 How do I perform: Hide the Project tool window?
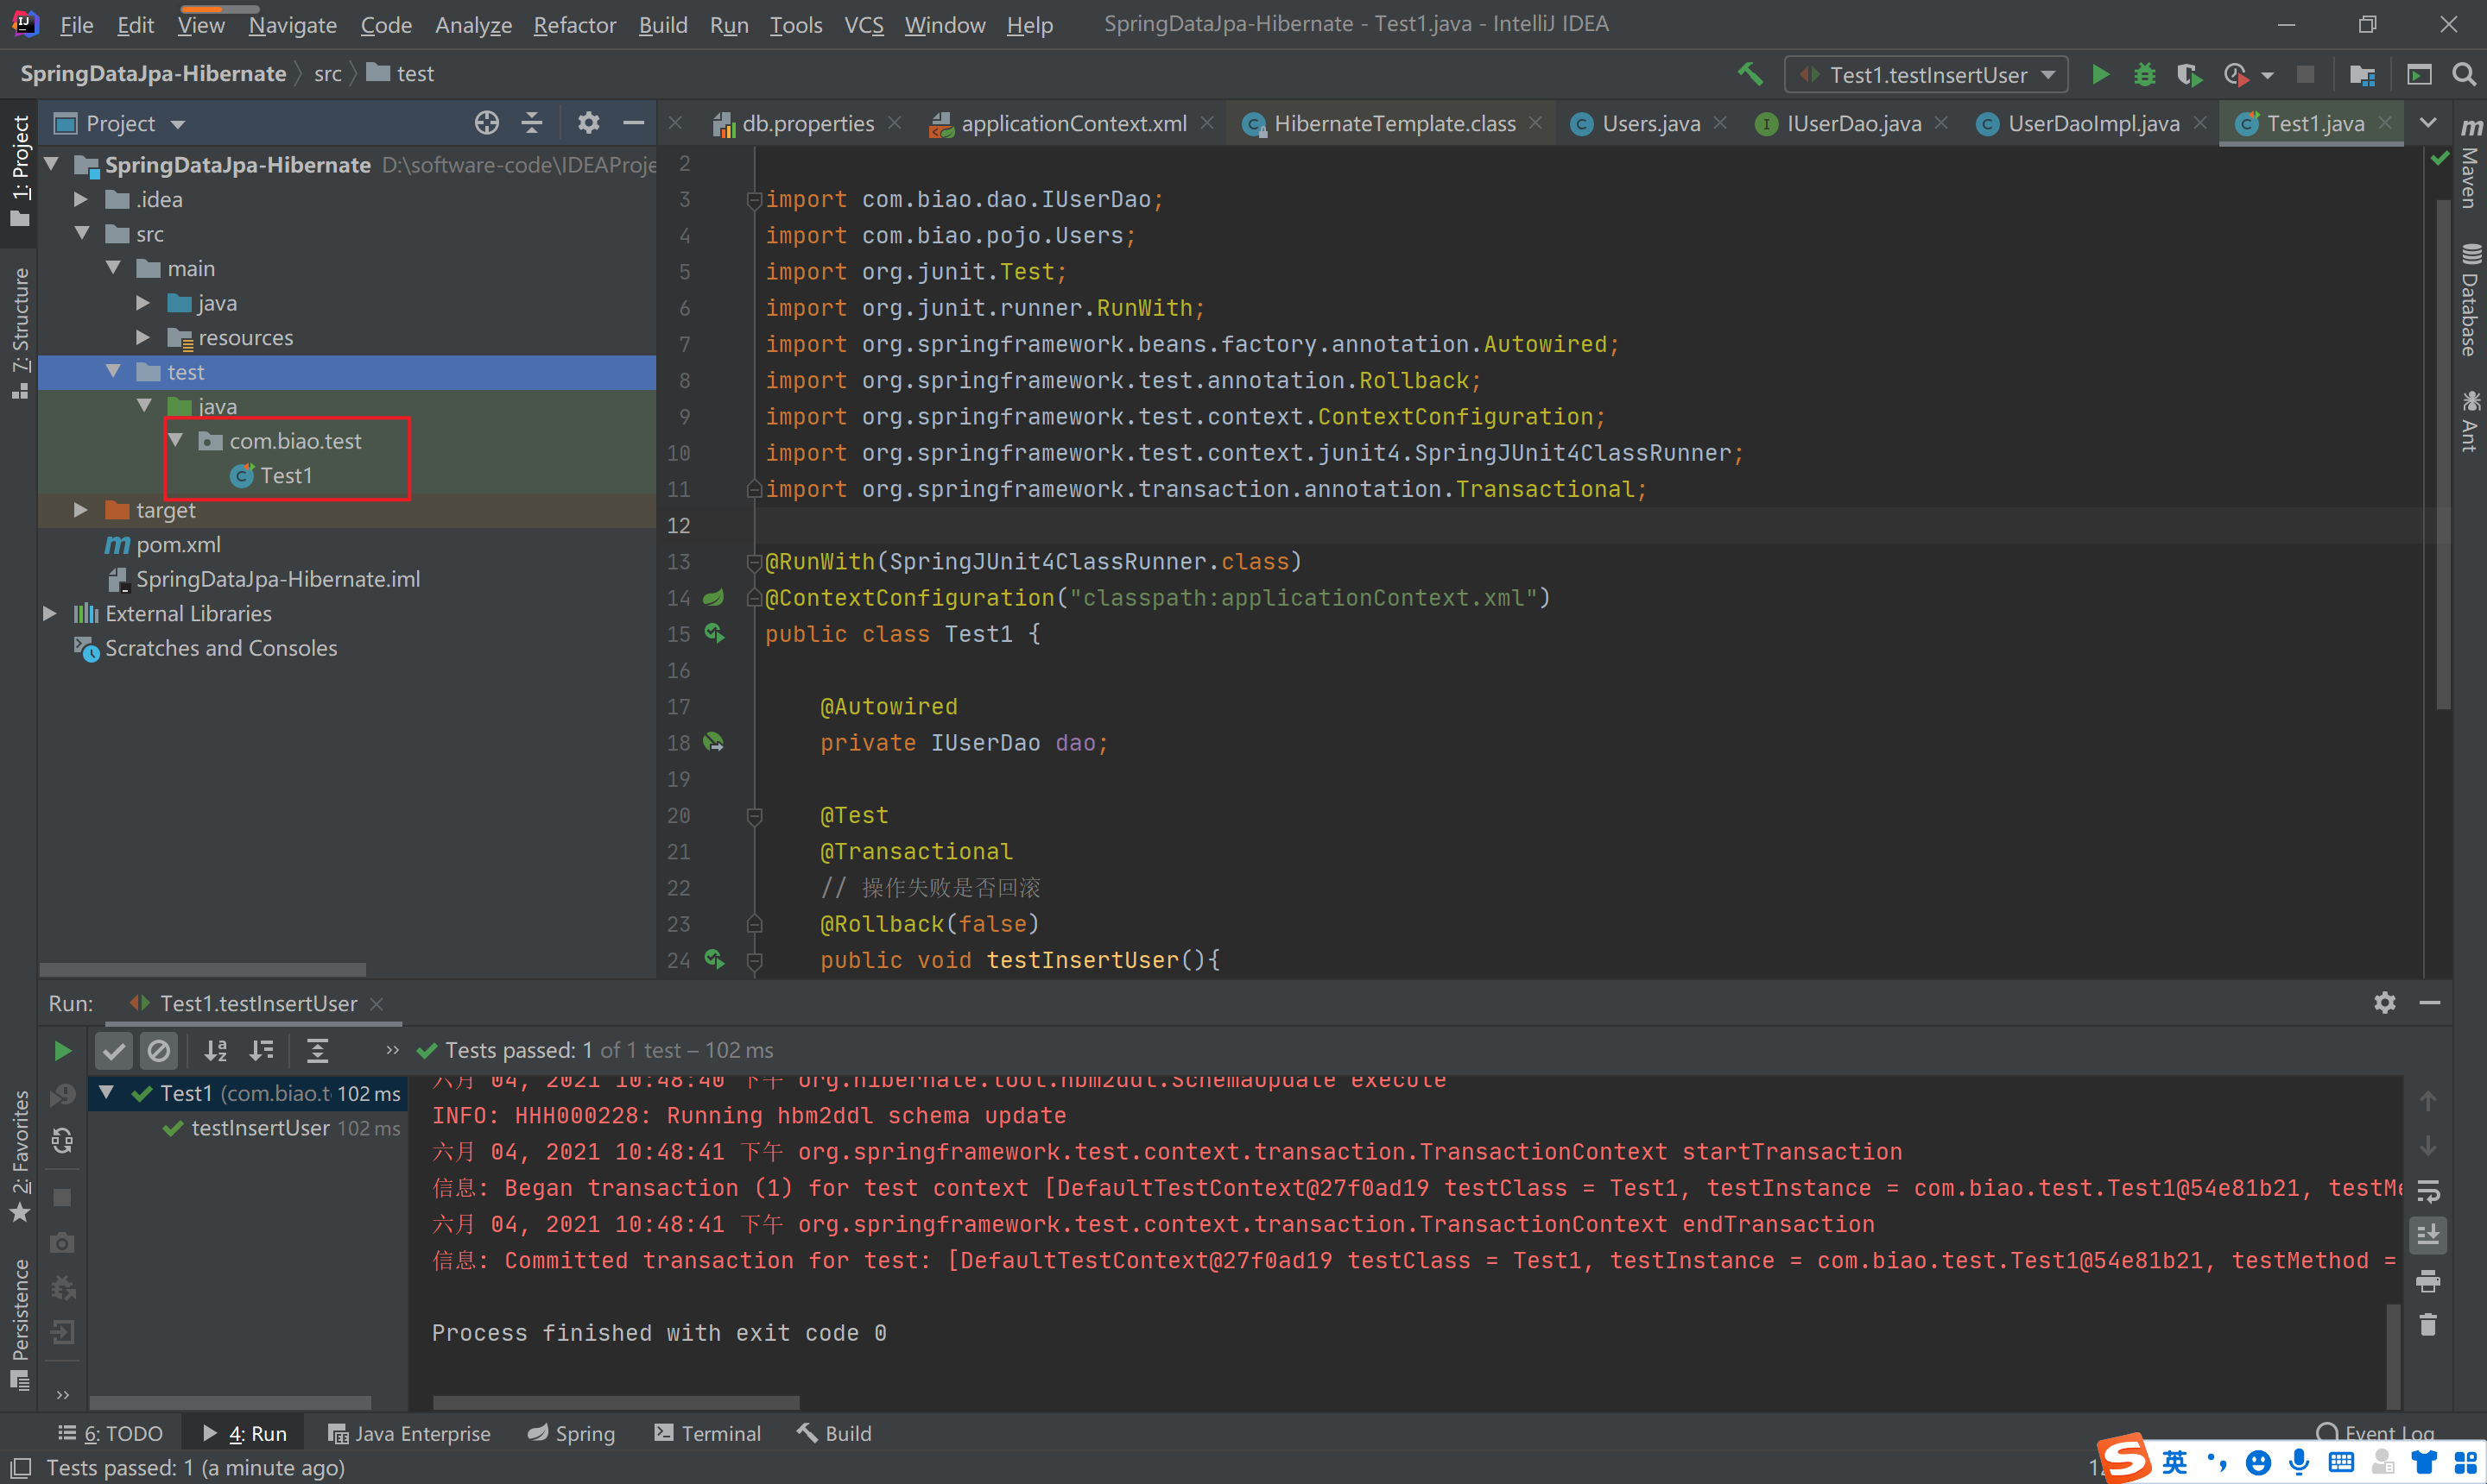(632, 123)
